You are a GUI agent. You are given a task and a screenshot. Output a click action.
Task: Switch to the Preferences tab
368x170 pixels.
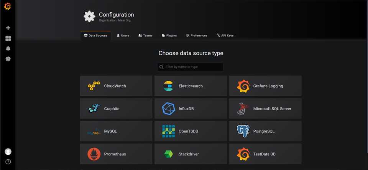tap(196, 35)
